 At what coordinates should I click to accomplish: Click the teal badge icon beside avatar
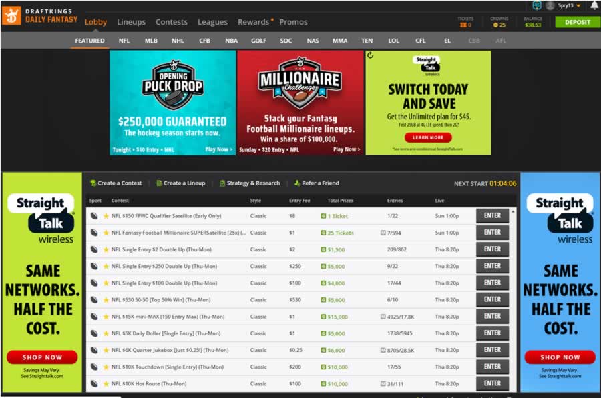[537, 5]
